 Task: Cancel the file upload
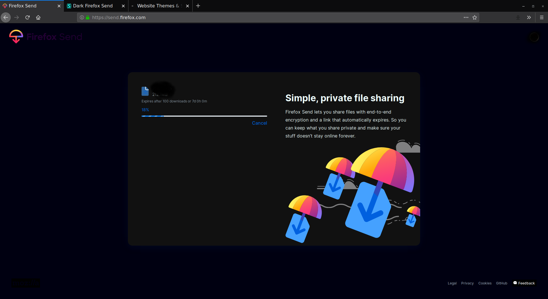[x=259, y=123]
